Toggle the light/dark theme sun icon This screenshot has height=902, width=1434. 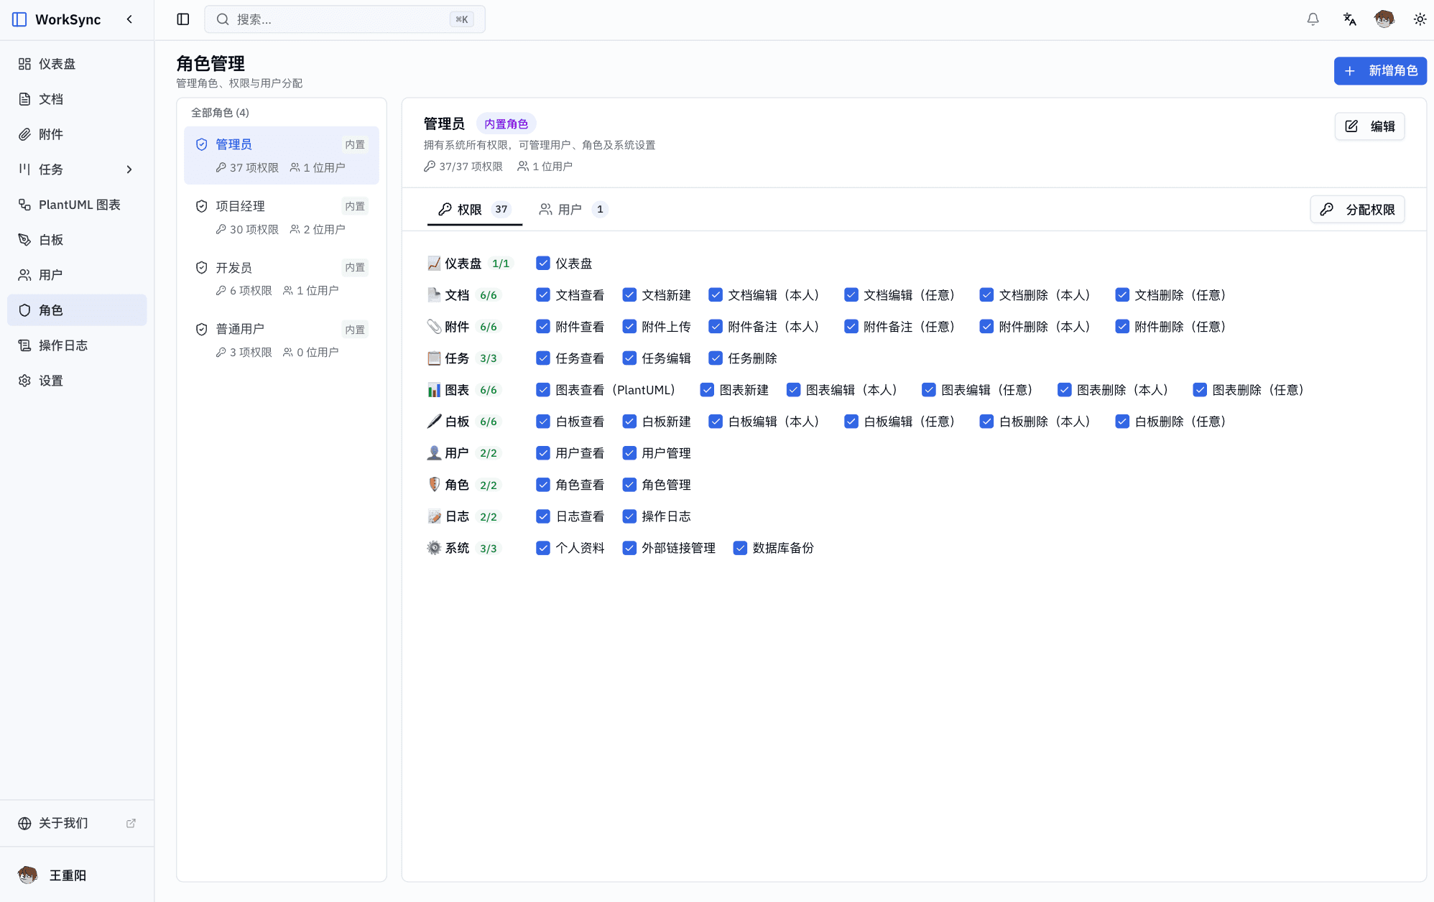pyautogui.click(x=1419, y=19)
